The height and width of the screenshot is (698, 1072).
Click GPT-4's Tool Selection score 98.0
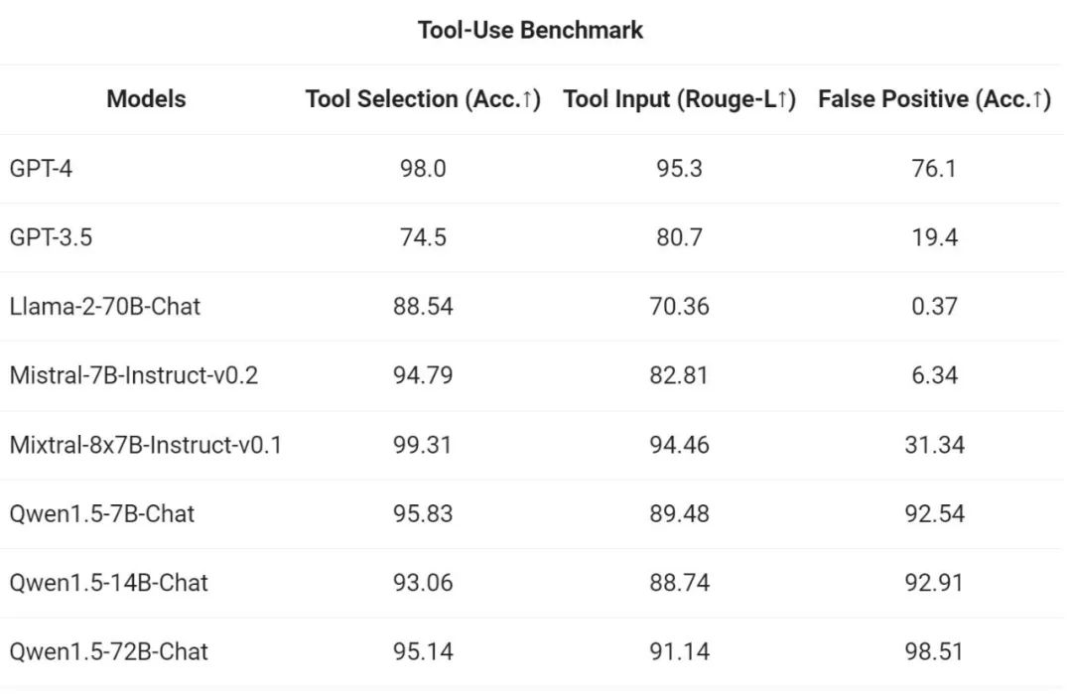[423, 169]
